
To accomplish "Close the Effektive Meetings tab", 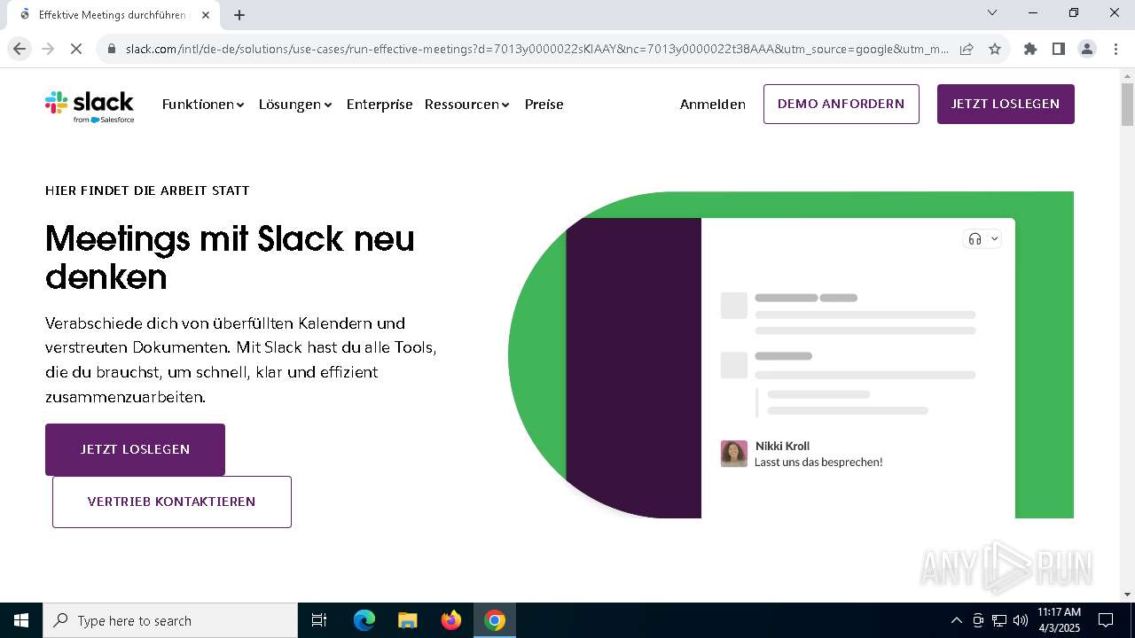I will coord(206,15).
